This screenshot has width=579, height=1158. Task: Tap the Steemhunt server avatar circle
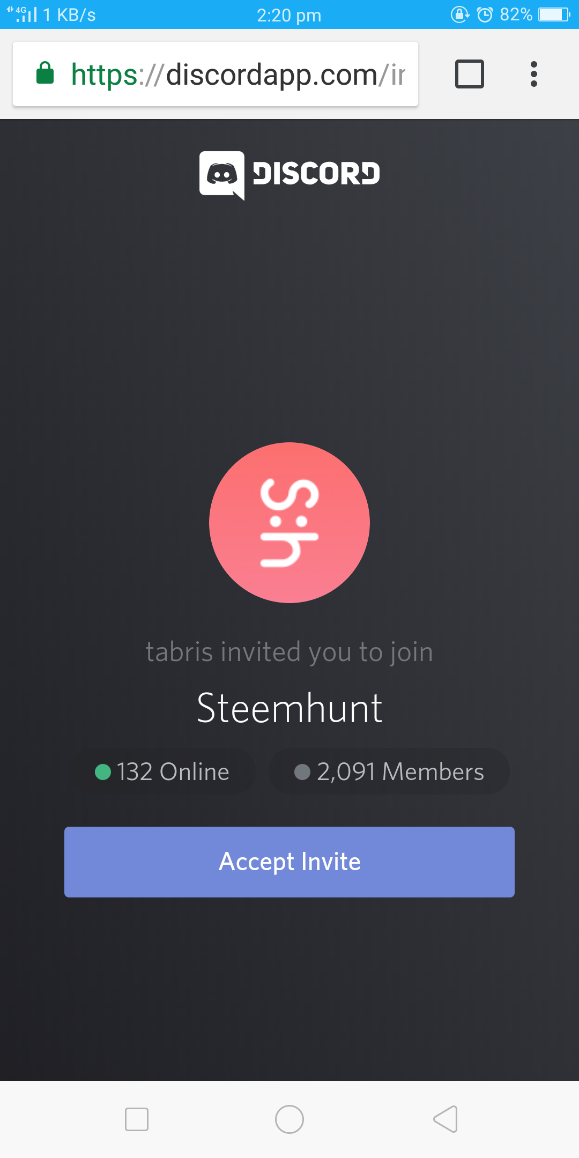point(289,523)
